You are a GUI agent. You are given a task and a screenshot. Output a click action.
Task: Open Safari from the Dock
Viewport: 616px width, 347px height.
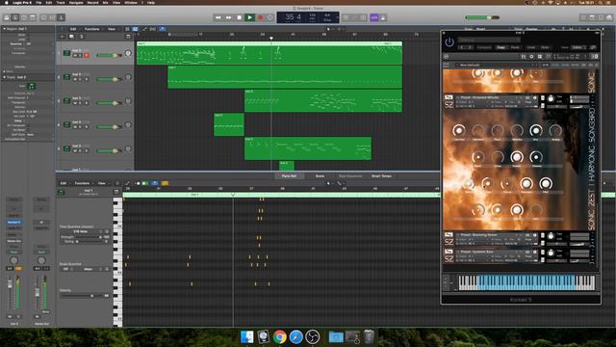[296, 337]
